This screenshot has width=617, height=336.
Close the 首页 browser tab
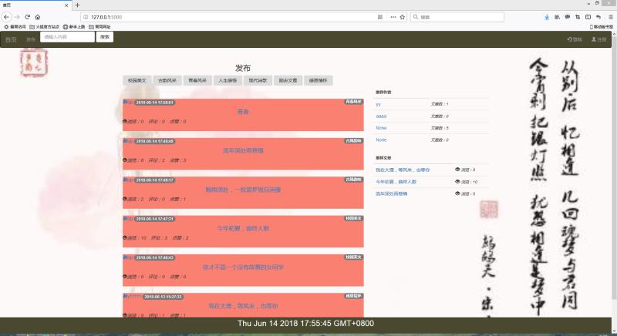(x=66, y=5)
